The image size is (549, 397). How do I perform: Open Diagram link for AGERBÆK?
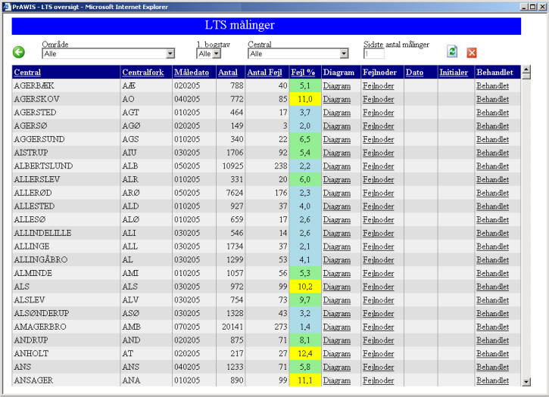pos(336,85)
